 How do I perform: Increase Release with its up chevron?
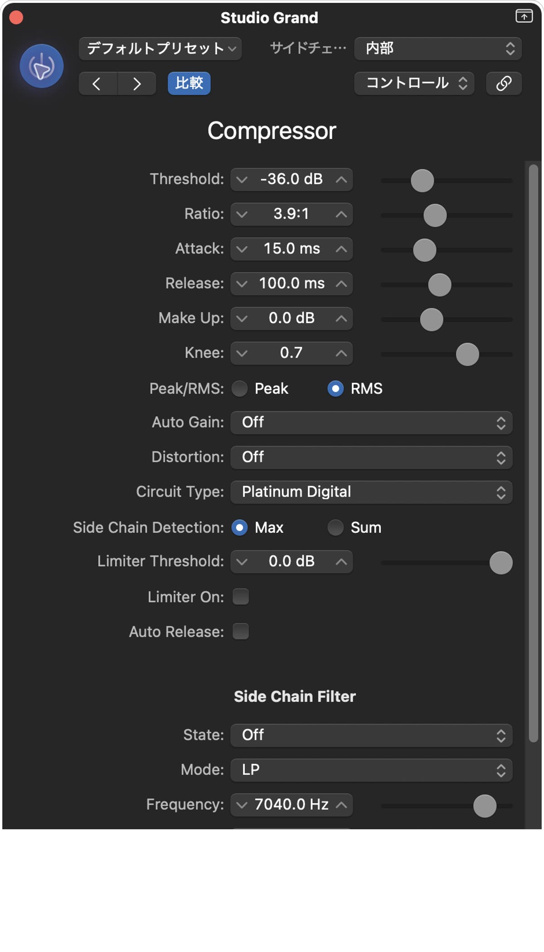tap(341, 284)
